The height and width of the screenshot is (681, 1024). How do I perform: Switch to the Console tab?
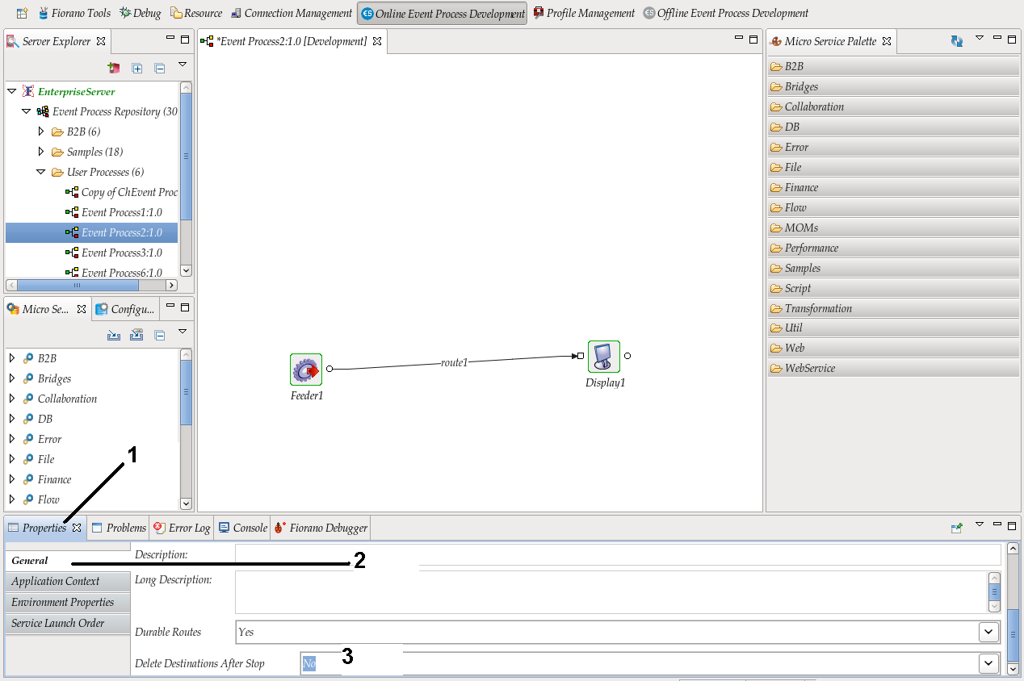point(242,528)
